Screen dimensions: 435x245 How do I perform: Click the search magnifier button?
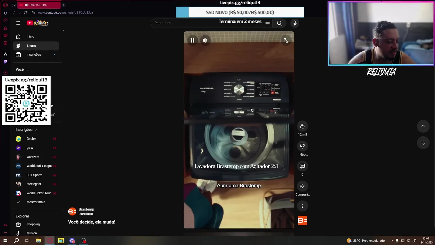pos(279,23)
